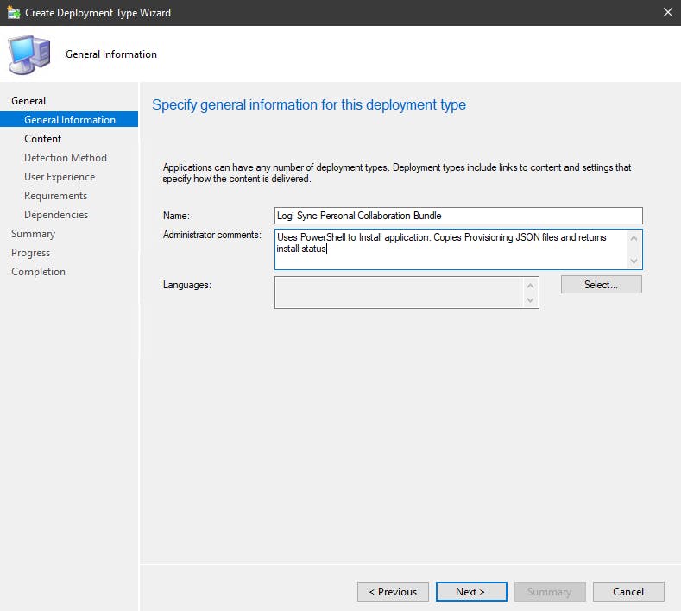Click the greyed-out Summary button
The width and height of the screenshot is (681, 611).
coord(550,591)
